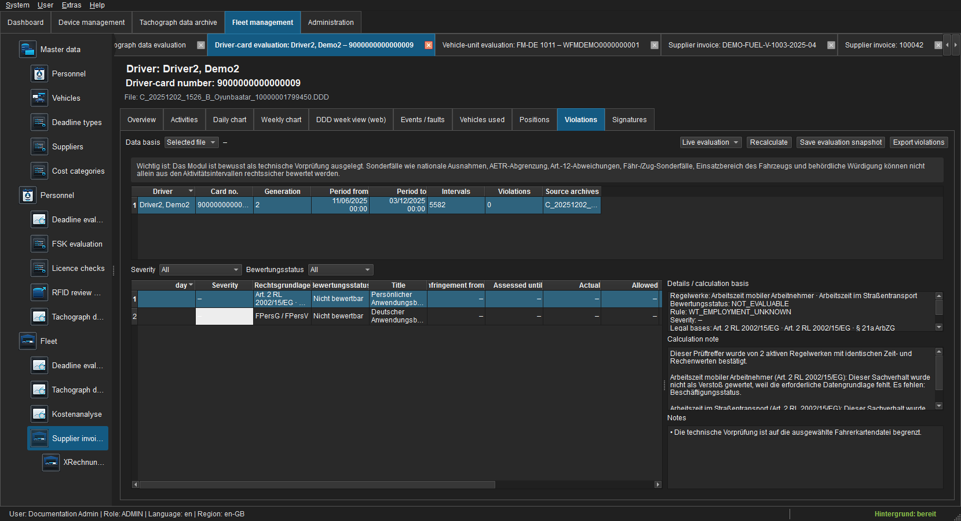Click the XRechnung sidebar icon
Screen dimensions: 961x521
pyautogui.click(x=51, y=462)
